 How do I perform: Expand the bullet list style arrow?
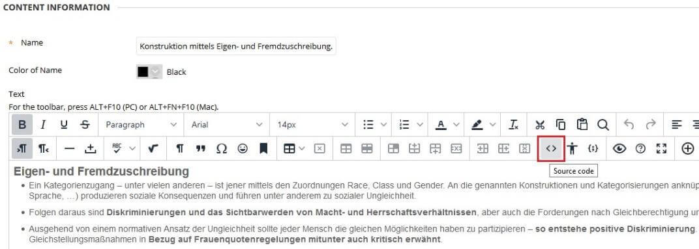384,125
